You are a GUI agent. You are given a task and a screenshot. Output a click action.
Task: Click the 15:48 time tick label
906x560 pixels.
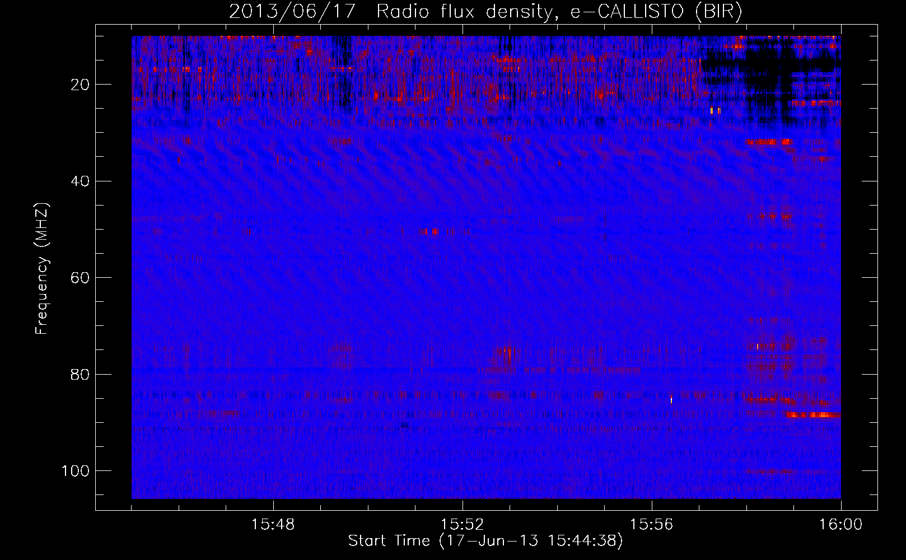point(273,525)
